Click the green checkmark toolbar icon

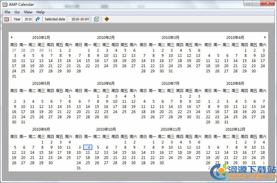(97, 19)
